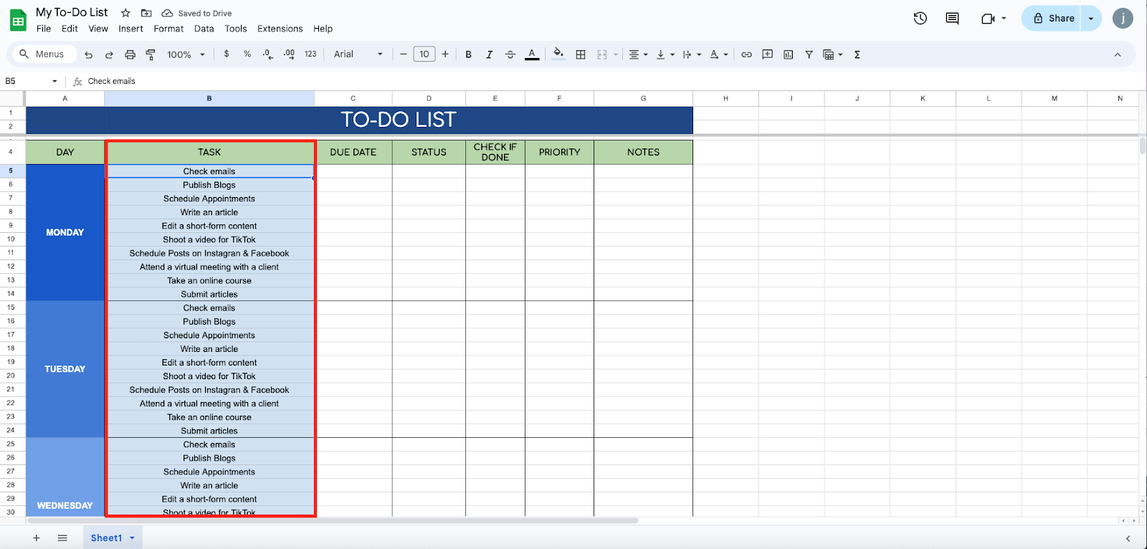The width and height of the screenshot is (1147, 549).
Task: Star the My To-Do List document
Action: point(125,13)
